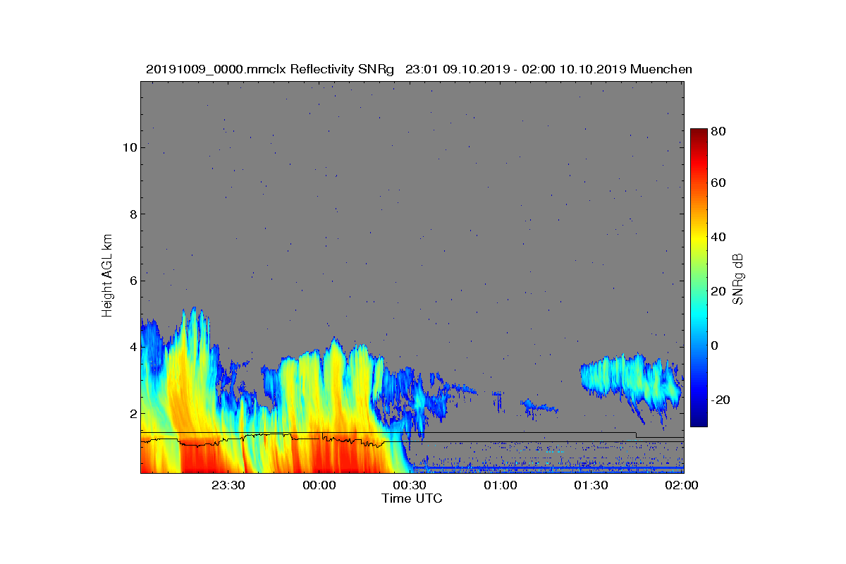
Task: Click the 'SNRg dB' colorbar label
Action: point(738,278)
